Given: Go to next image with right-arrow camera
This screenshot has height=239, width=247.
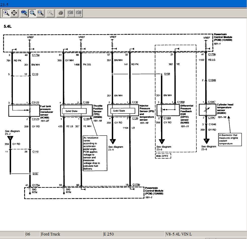Looking at the screenshot, I should point(79,13).
